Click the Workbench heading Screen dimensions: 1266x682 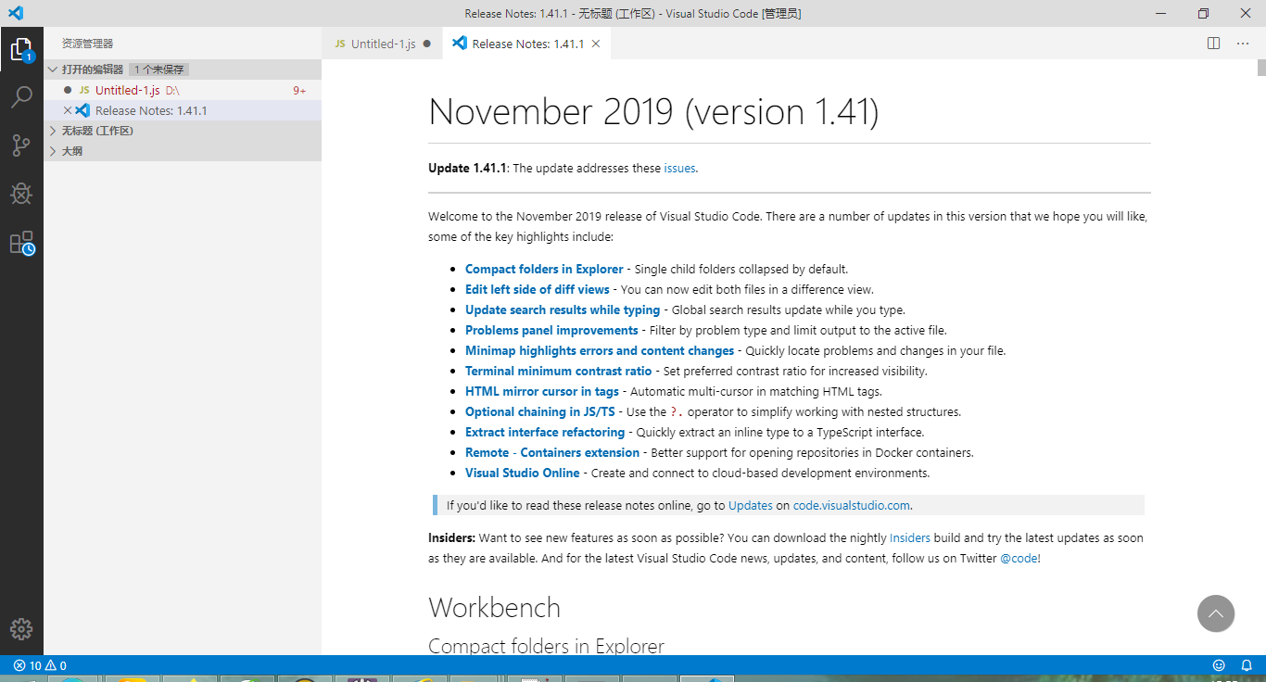click(495, 608)
